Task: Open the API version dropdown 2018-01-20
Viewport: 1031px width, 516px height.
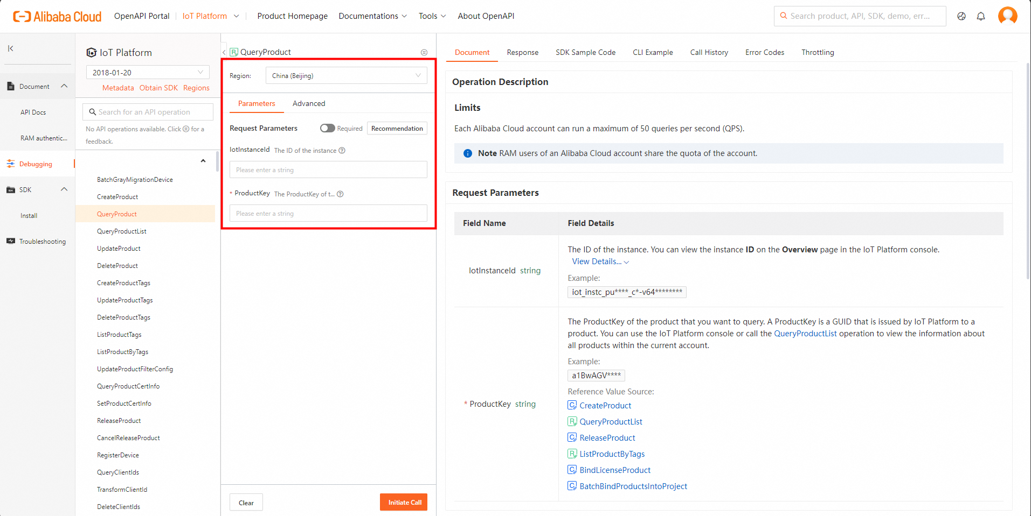Action: point(148,72)
